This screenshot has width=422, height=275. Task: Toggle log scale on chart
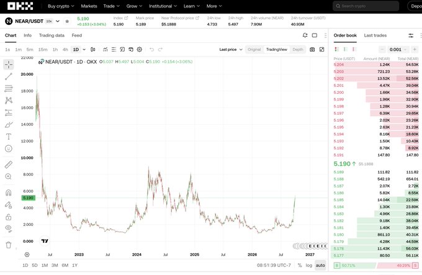(309, 265)
